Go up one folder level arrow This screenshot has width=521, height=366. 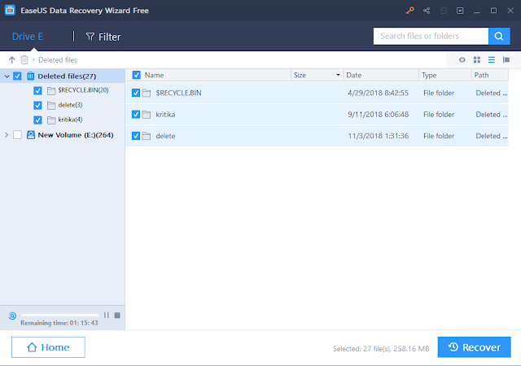12,60
